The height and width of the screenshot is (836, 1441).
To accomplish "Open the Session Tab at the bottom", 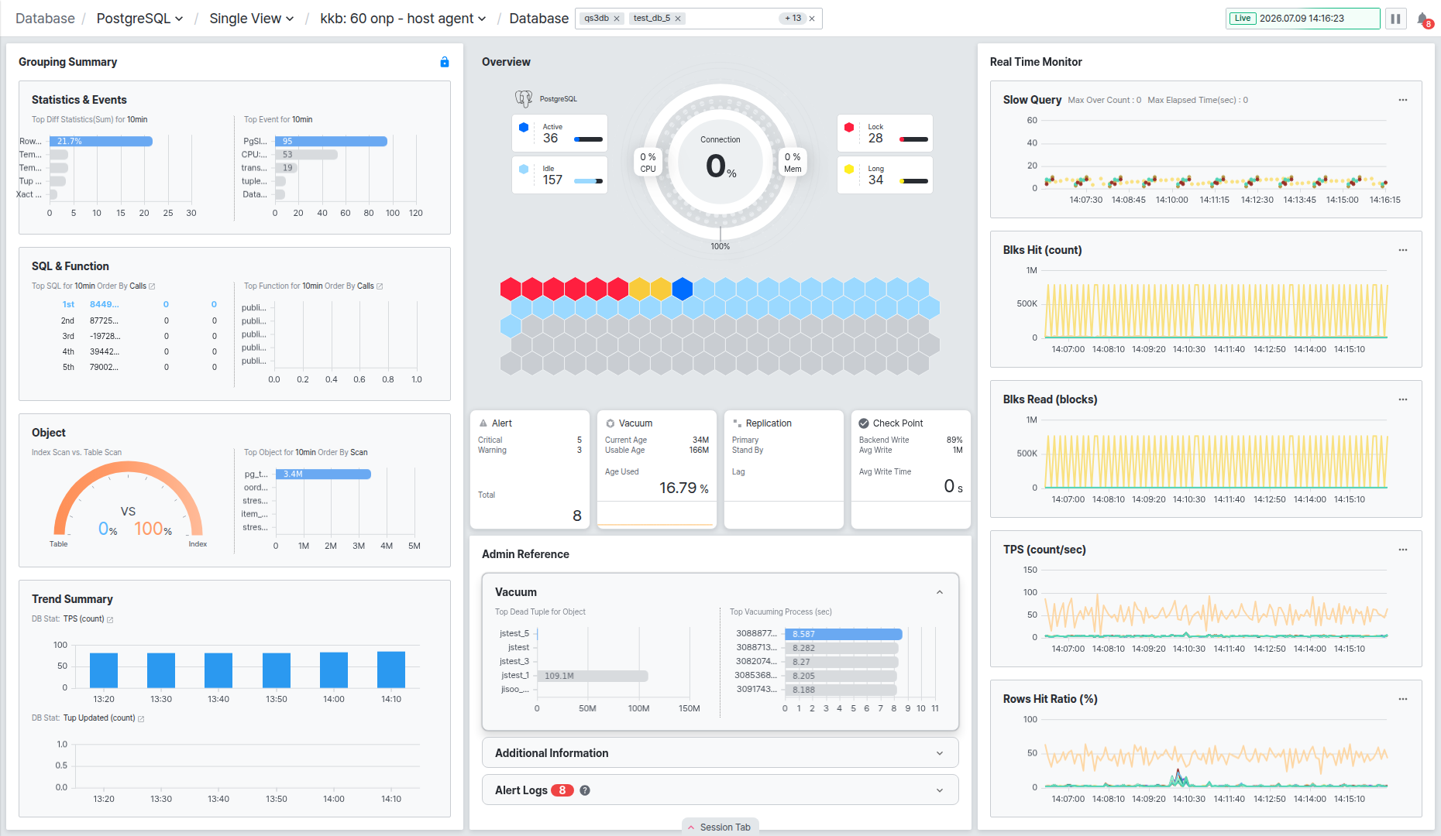I will coord(719,827).
